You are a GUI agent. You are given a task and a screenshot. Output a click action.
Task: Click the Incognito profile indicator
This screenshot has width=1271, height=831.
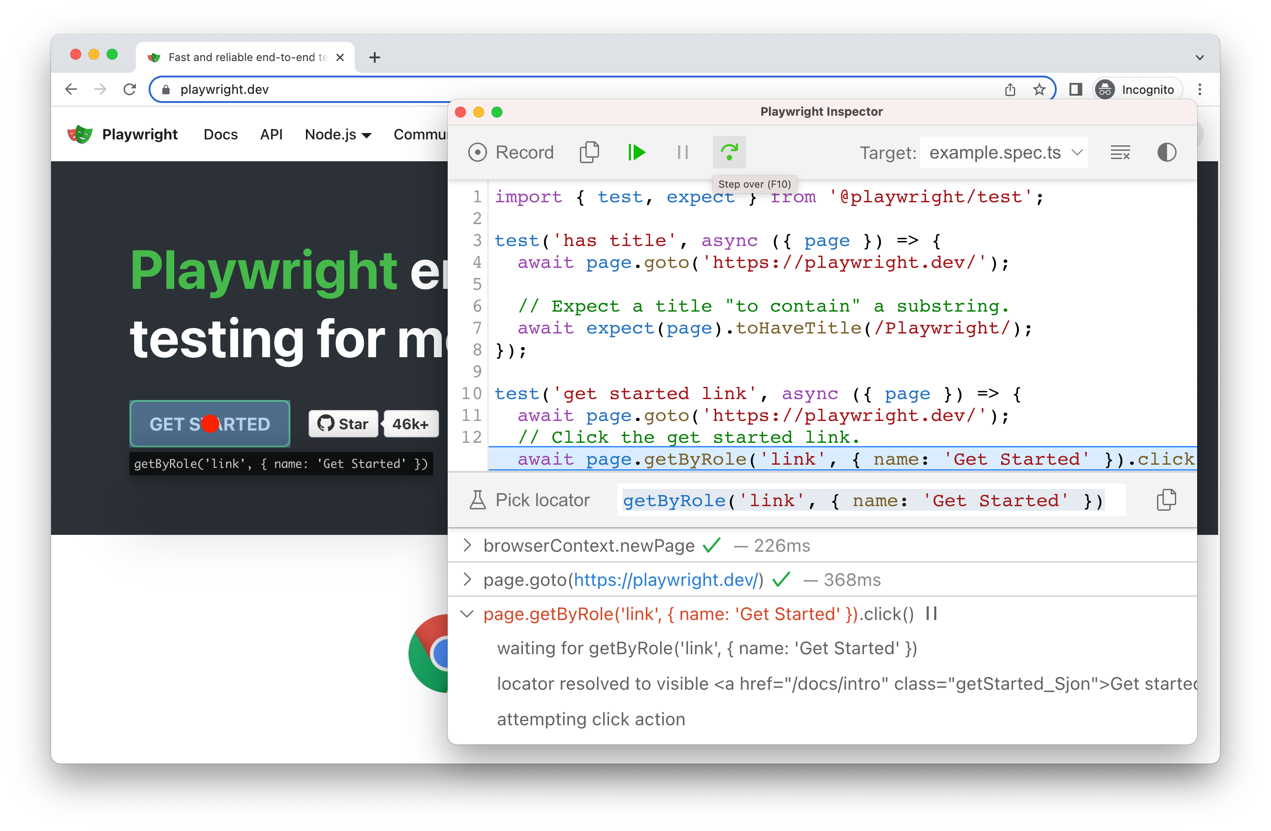(x=1137, y=89)
